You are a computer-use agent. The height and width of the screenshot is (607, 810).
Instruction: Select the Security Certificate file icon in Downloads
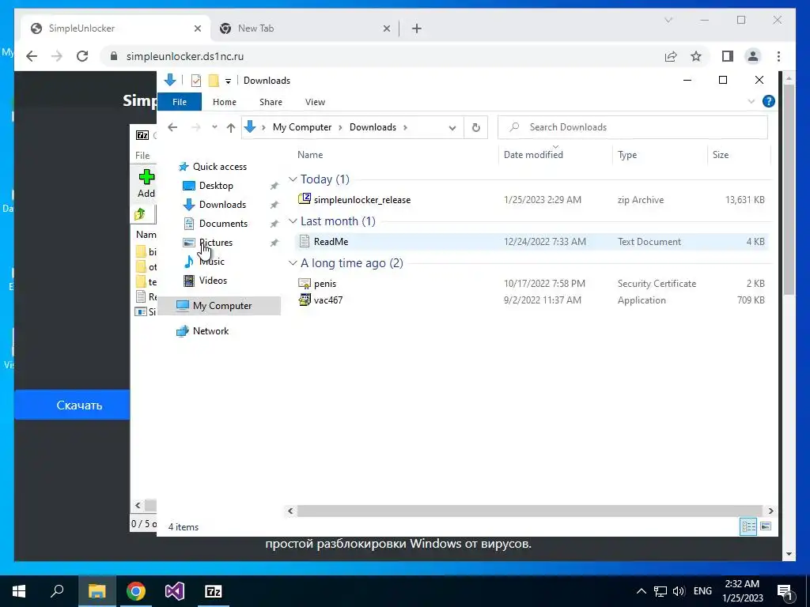[305, 283]
